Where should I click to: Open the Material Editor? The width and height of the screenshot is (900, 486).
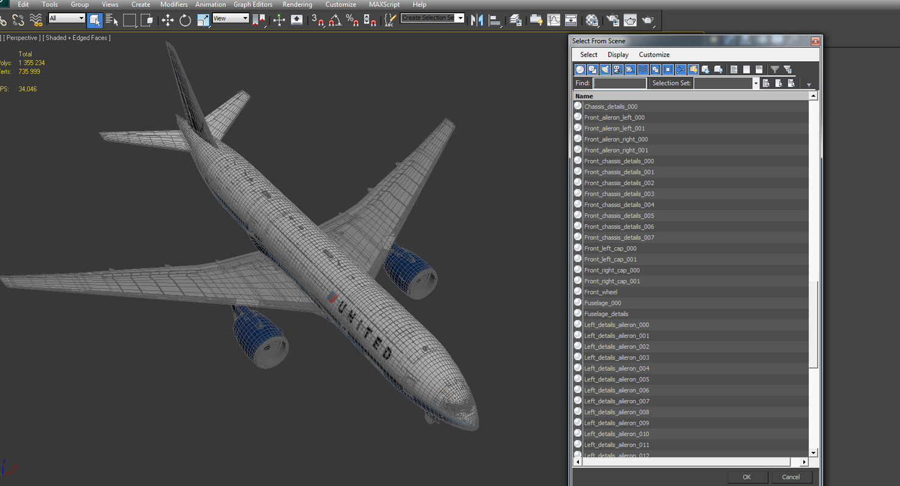[x=592, y=20]
